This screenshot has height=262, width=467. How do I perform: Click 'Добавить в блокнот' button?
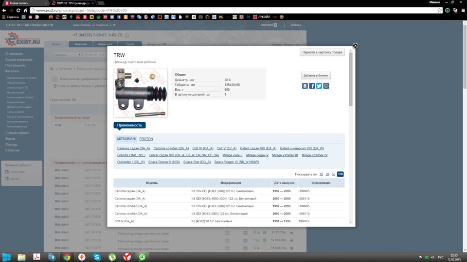coord(316,76)
